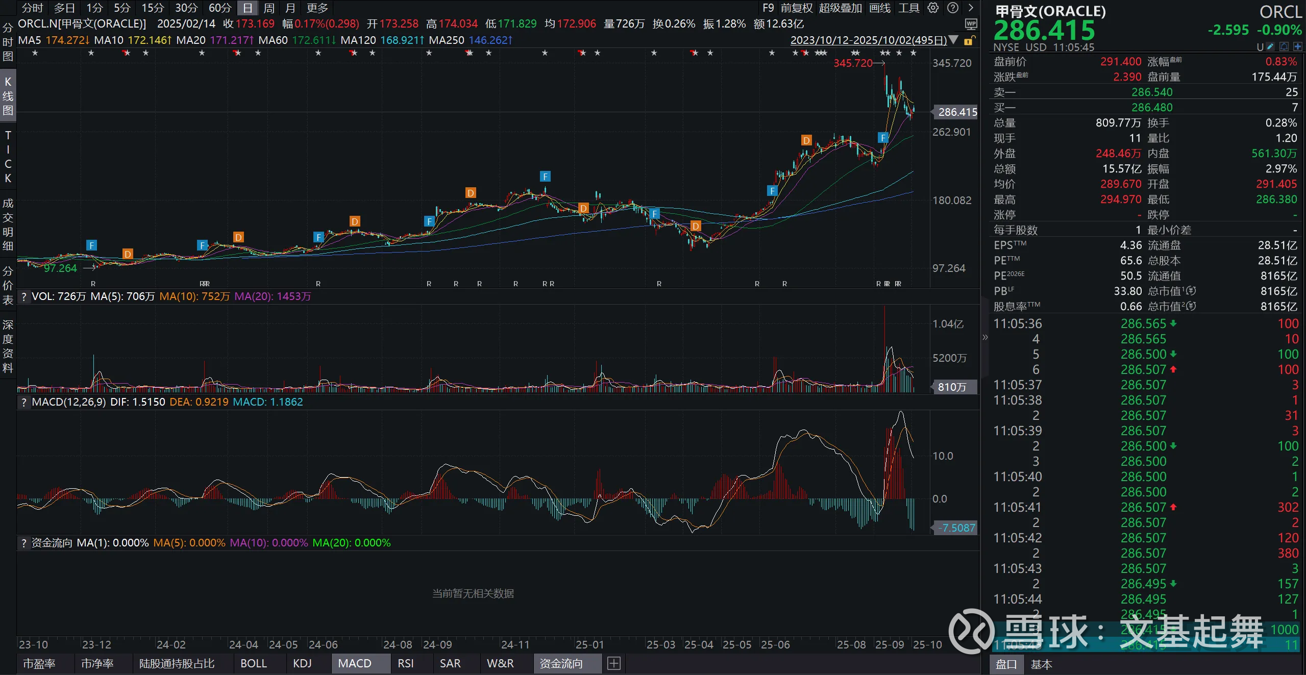1306x675 pixels.
Task: Switch to 周 weekly period
Action: [269, 8]
